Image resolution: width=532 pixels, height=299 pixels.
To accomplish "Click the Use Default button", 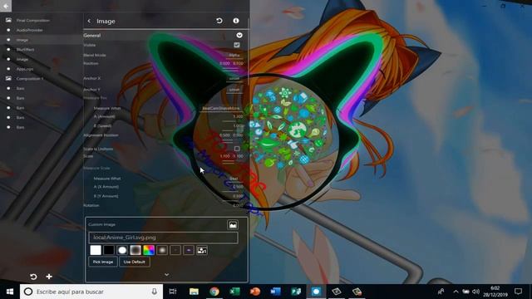I will (x=135, y=262).
